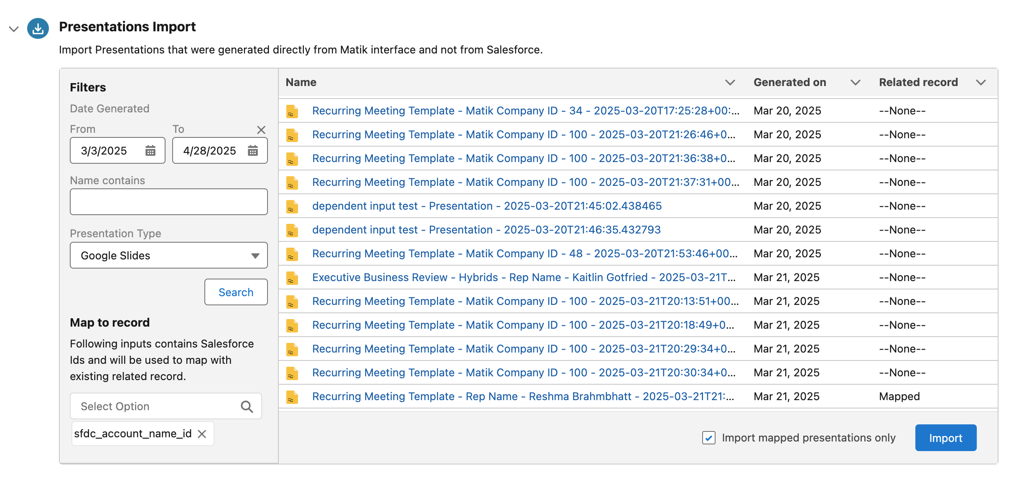Click slides file icon for 21:26:46 row
Viewport: 1019px width, 482px height.
click(x=292, y=135)
